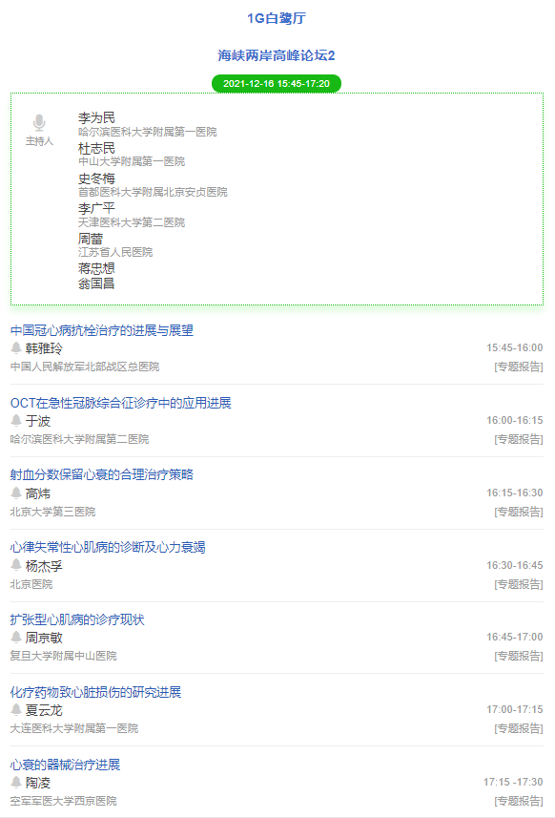Select host name 李广平
Screen dimensions: 555x818
click(x=96, y=209)
